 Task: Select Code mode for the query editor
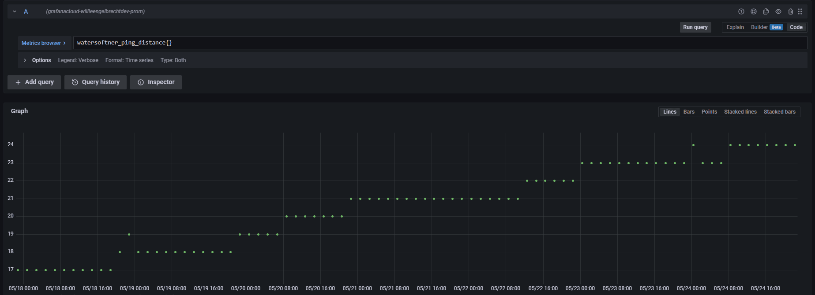point(796,27)
